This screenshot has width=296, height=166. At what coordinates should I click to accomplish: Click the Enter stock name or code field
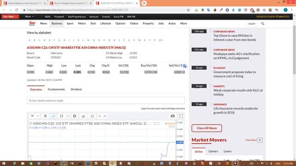click(106, 101)
